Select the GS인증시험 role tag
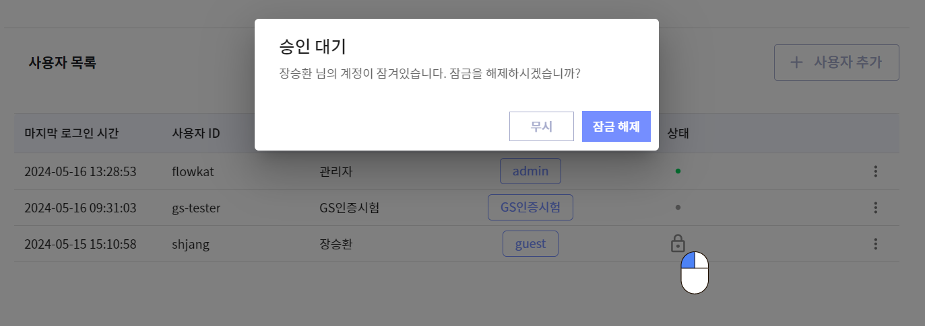The width and height of the screenshot is (925, 326). click(x=530, y=208)
